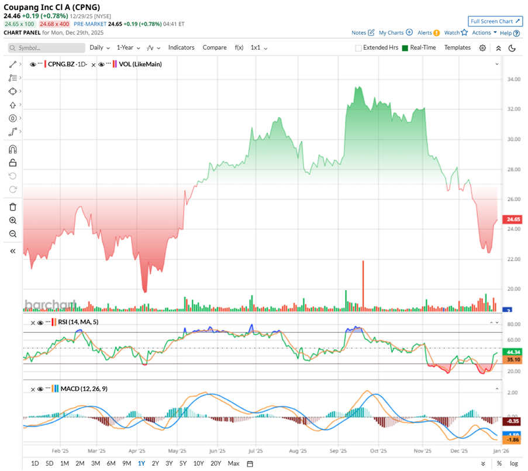
Task: Open the chart type selector
Action: point(153,48)
